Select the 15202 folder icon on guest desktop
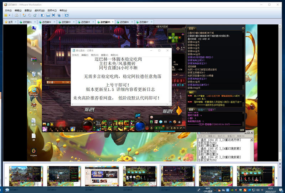This screenshot has height=193, width=285. click(x=33, y=45)
